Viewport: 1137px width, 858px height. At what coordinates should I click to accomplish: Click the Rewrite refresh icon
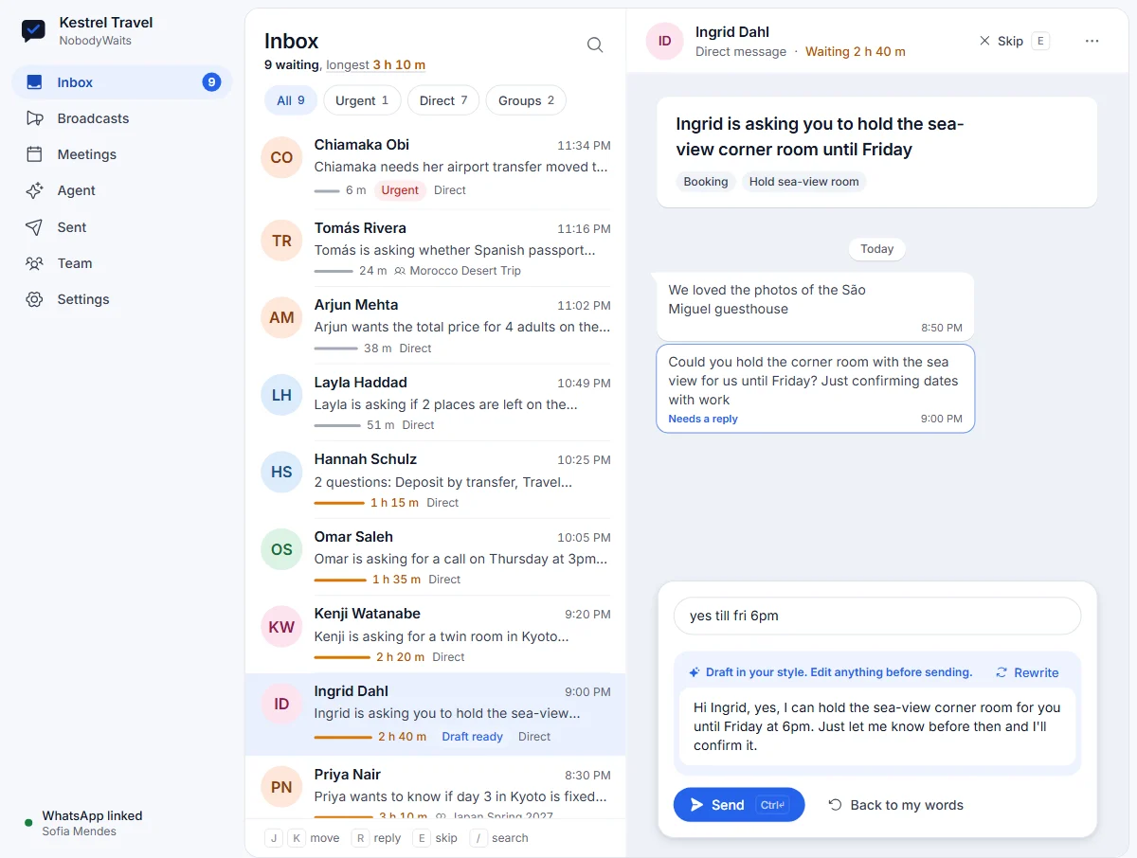1002,672
